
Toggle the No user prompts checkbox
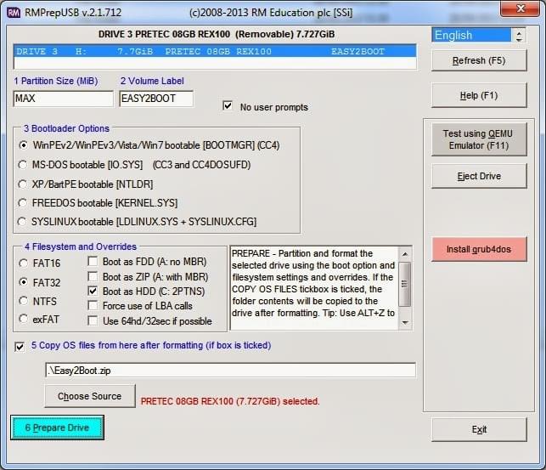[x=228, y=105]
